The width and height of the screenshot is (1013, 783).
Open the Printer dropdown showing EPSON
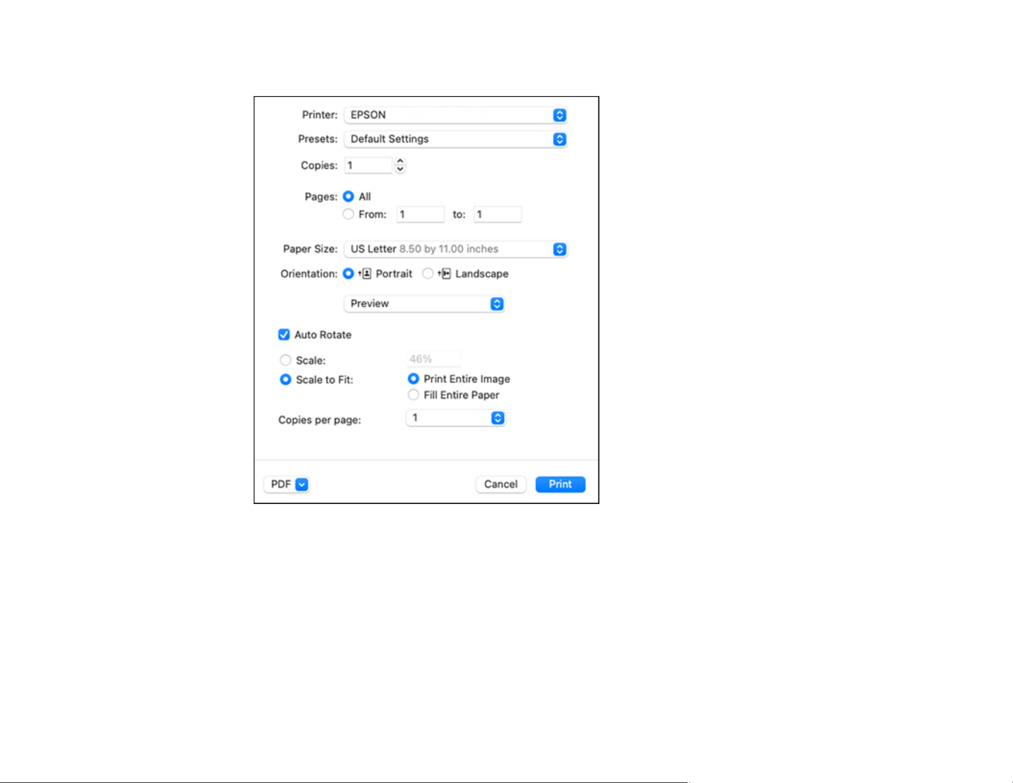click(456, 115)
